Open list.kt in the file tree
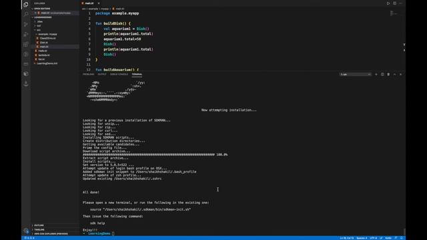 pyautogui.click(x=41, y=59)
